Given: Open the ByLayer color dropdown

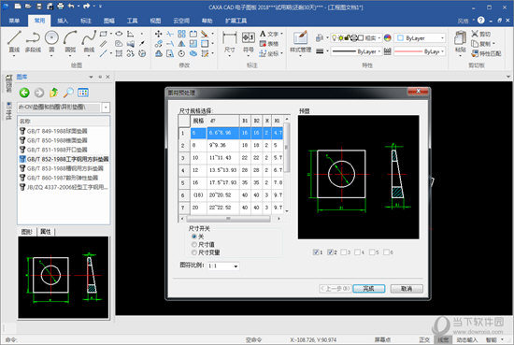Looking at the screenshot, I should 420,38.
